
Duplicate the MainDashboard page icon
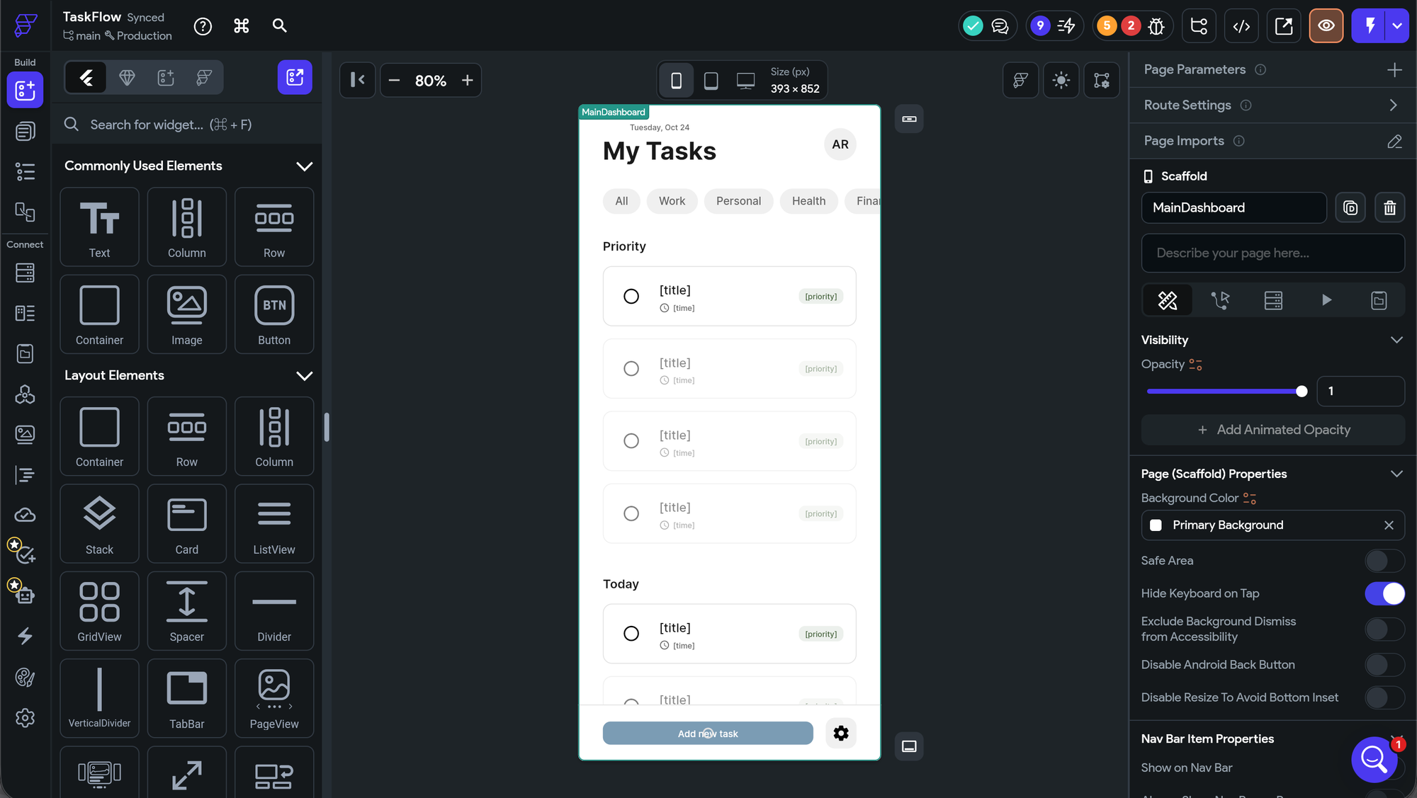[x=1350, y=207]
